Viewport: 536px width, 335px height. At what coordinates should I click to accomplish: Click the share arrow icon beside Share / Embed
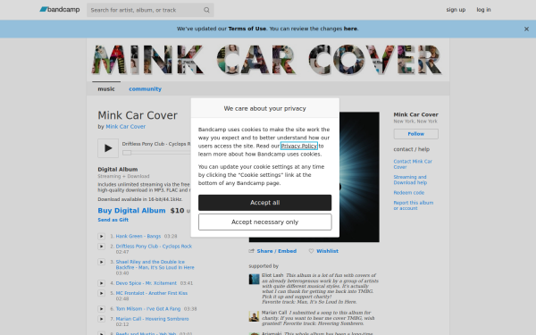(252, 251)
